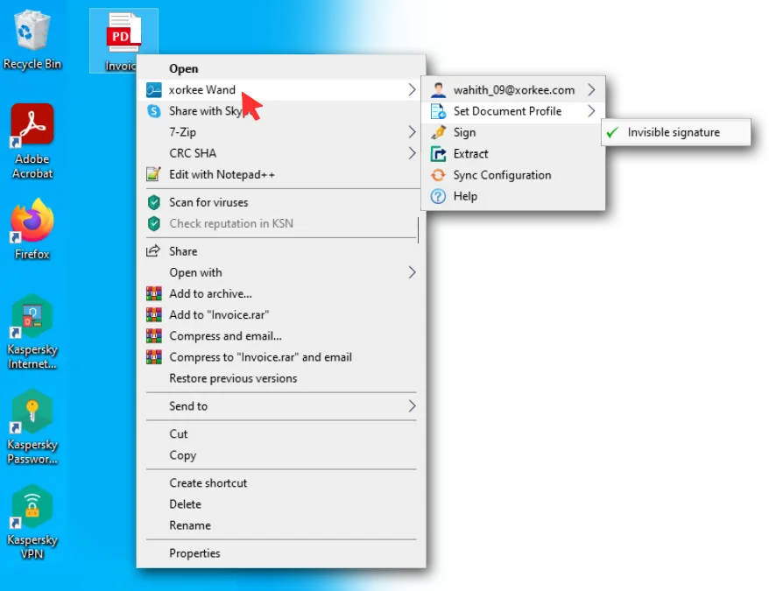
Task: Expand the CRC SHA submenu arrow
Action: coord(412,153)
